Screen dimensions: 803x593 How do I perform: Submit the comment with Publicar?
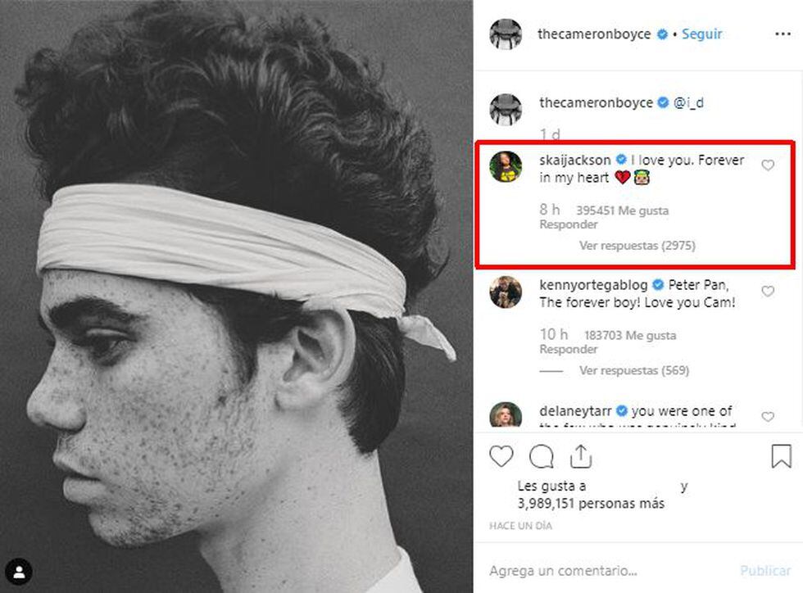pos(765,570)
